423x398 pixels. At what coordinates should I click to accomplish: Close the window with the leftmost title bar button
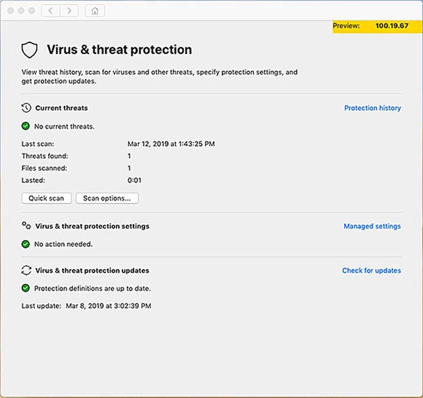click(9, 11)
